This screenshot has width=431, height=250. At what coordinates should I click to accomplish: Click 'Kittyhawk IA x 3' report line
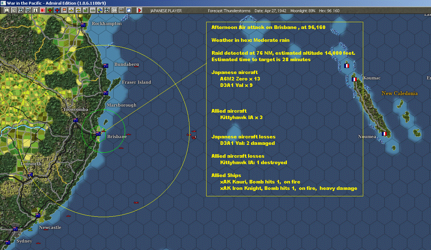241,117
